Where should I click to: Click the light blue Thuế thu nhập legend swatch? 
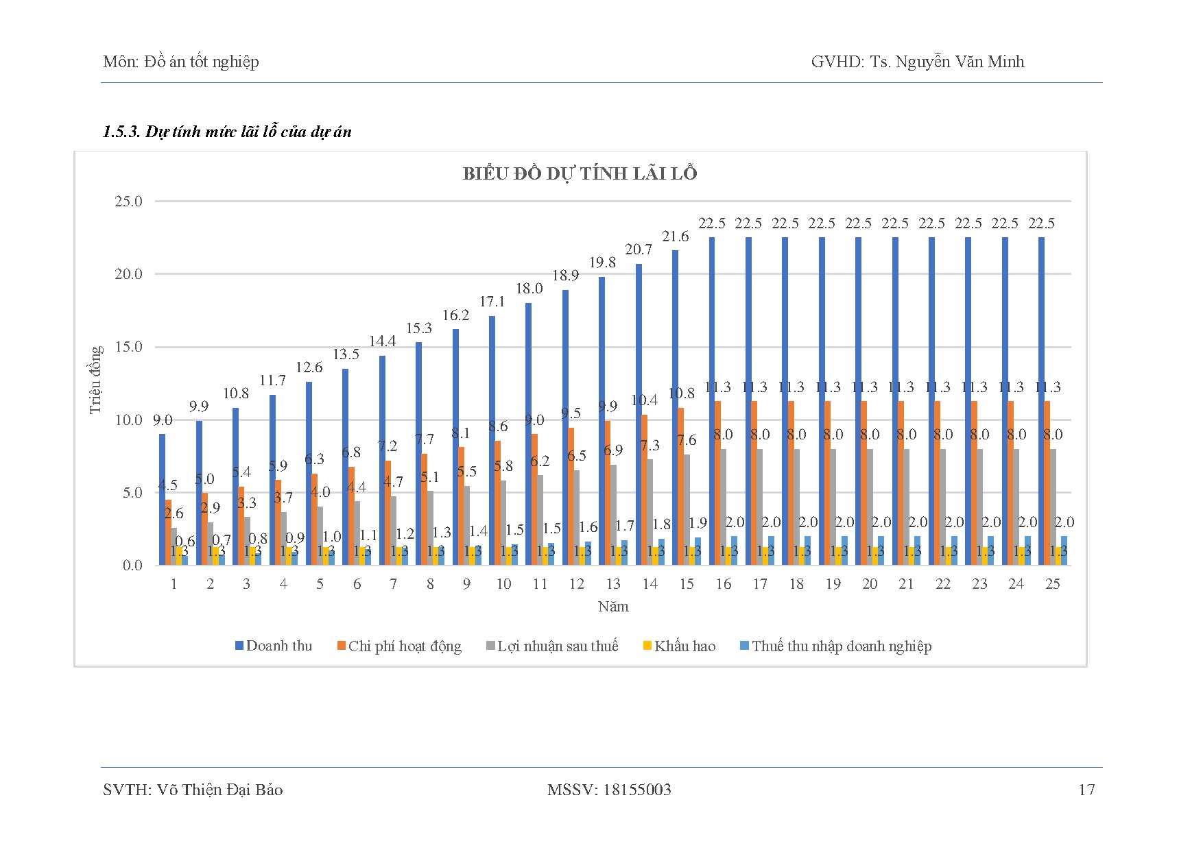click(x=744, y=646)
